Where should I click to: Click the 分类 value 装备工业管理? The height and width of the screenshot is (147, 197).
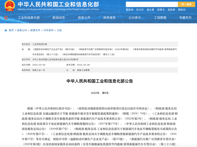point(83,70)
